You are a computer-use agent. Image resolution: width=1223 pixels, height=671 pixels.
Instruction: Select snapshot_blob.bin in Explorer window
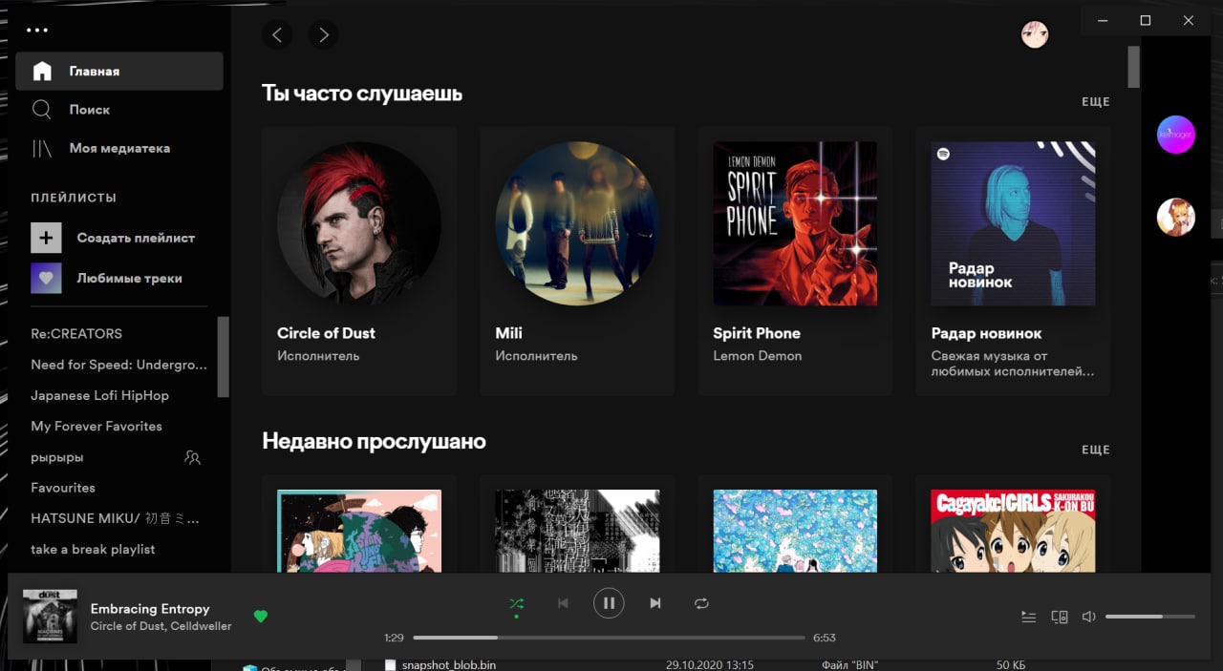click(449, 664)
